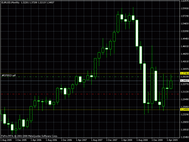The height and width of the screenshot is (142, 189).
Task: Click the 1.32281 open value in header
Action: 25,2
